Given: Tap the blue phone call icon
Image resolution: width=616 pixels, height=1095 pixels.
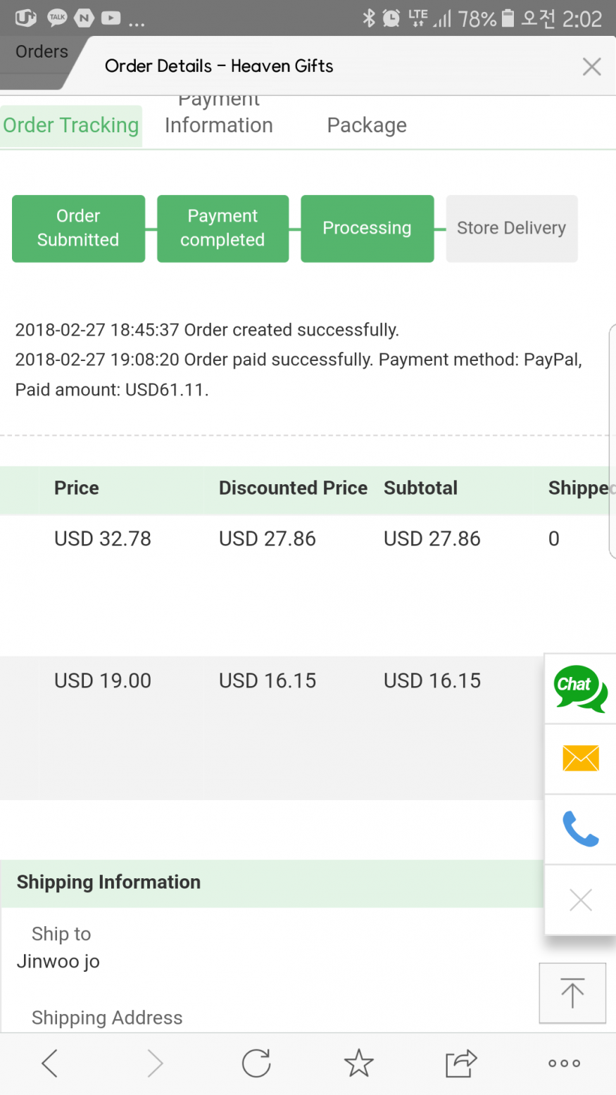Looking at the screenshot, I should 580,829.
